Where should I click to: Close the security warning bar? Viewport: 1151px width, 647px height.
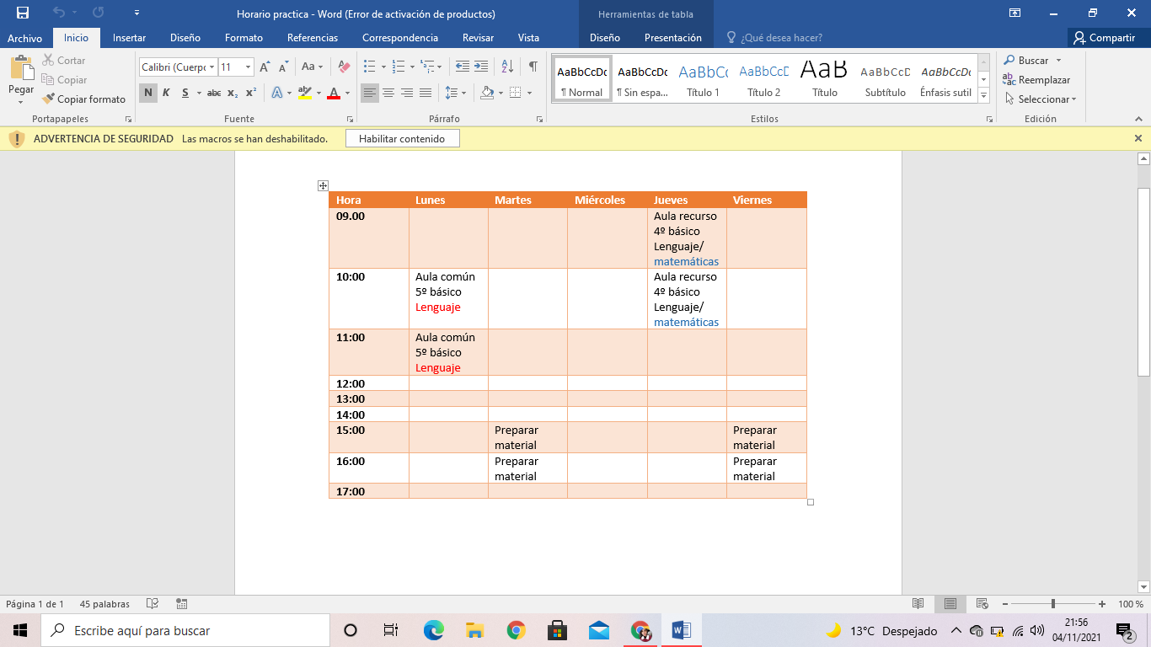(1138, 138)
